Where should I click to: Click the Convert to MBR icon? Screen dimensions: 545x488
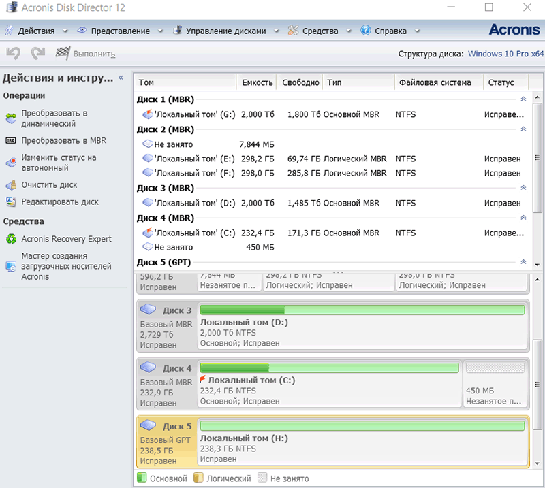(x=11, y=141)
